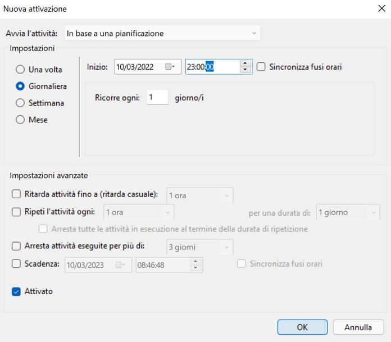
Task: Open the random delay 1 ora dropdown
Action: (200, 195)
